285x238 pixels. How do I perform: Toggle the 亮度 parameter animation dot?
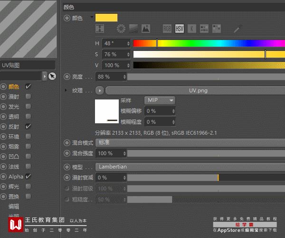point(67,77)
